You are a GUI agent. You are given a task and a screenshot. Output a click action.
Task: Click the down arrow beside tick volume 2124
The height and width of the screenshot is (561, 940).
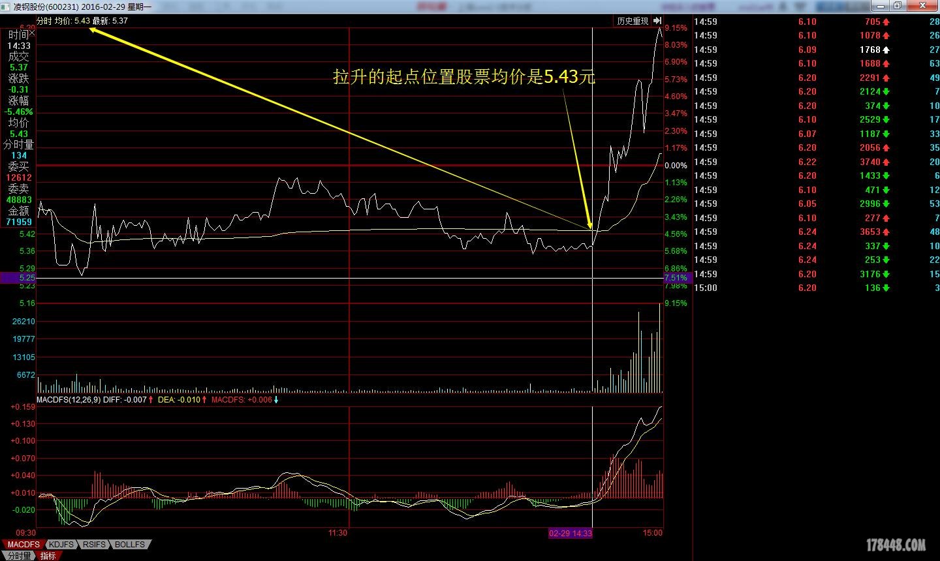[x=886, y=91]
